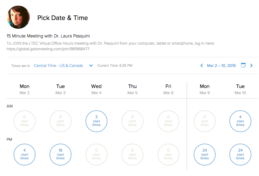259x176 pixels.
Task: Click Mon Mar 2 AM 0 start times
Action: pos(24,121)
